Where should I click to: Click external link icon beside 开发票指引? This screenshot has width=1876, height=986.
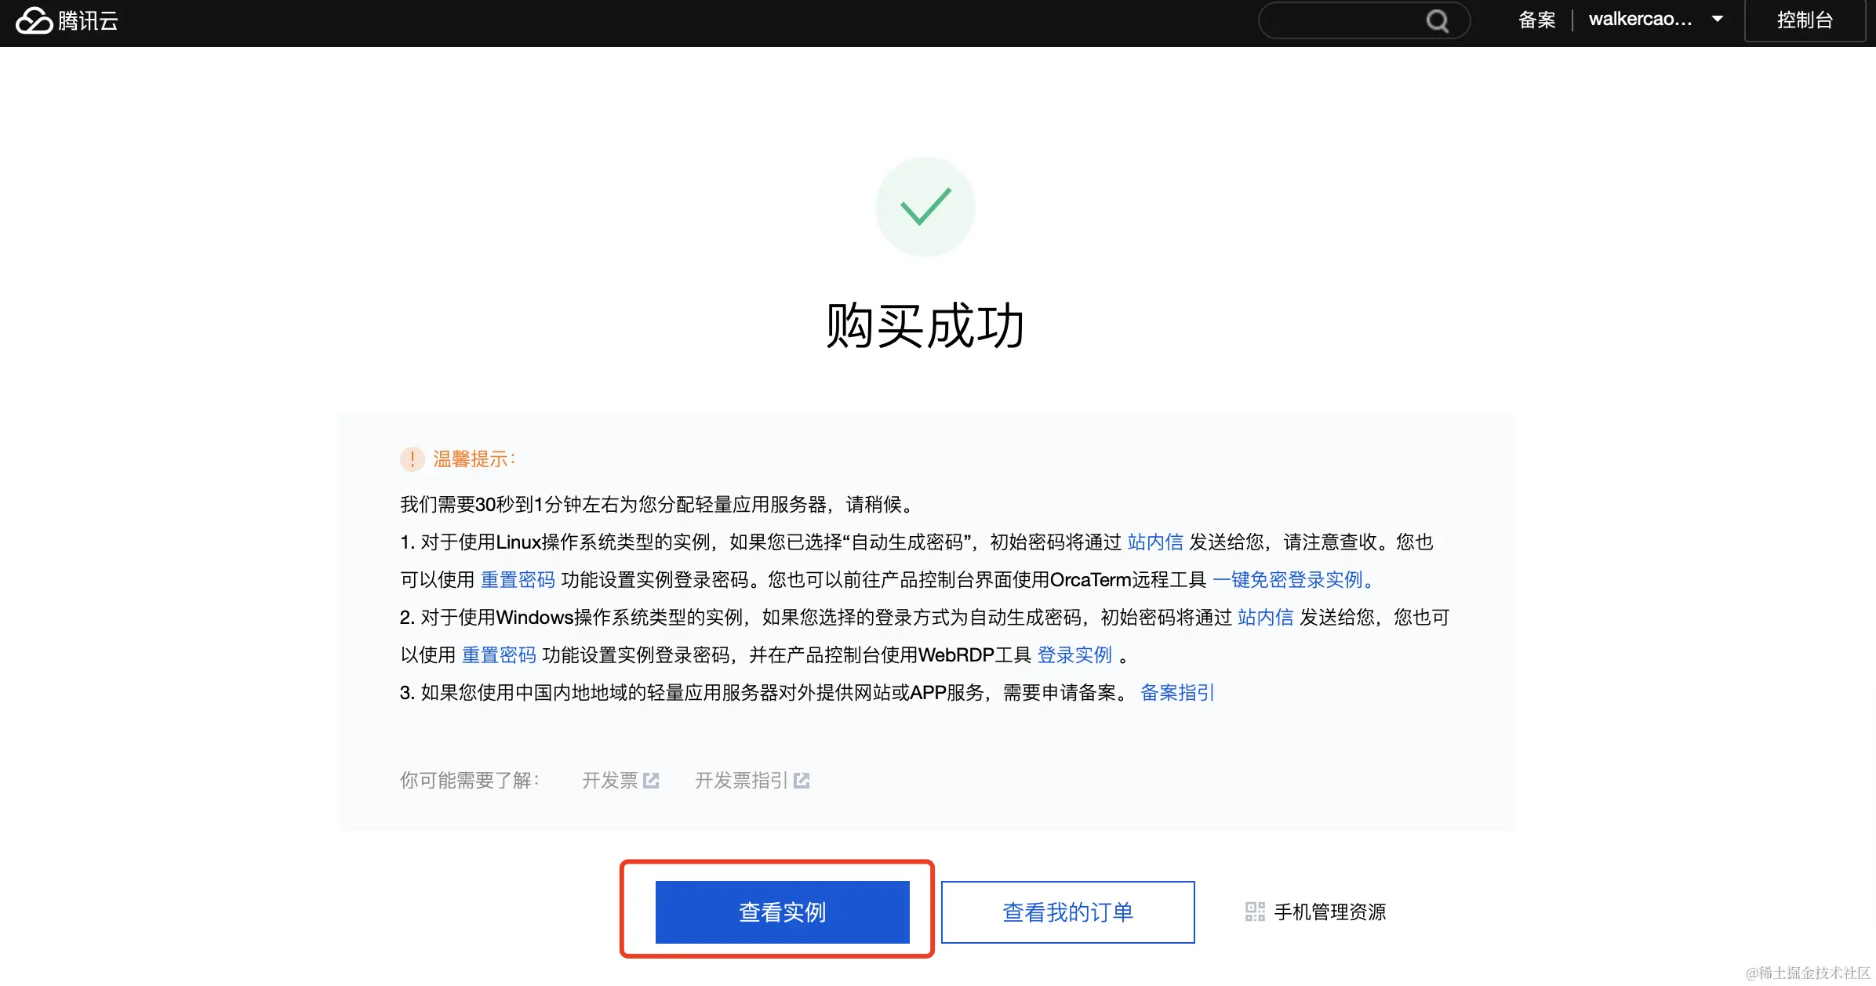[802, 781]
